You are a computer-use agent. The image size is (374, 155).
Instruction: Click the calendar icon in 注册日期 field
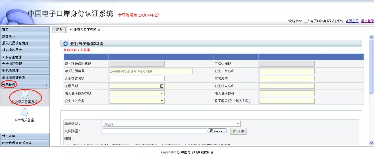(x=162, y=86)
